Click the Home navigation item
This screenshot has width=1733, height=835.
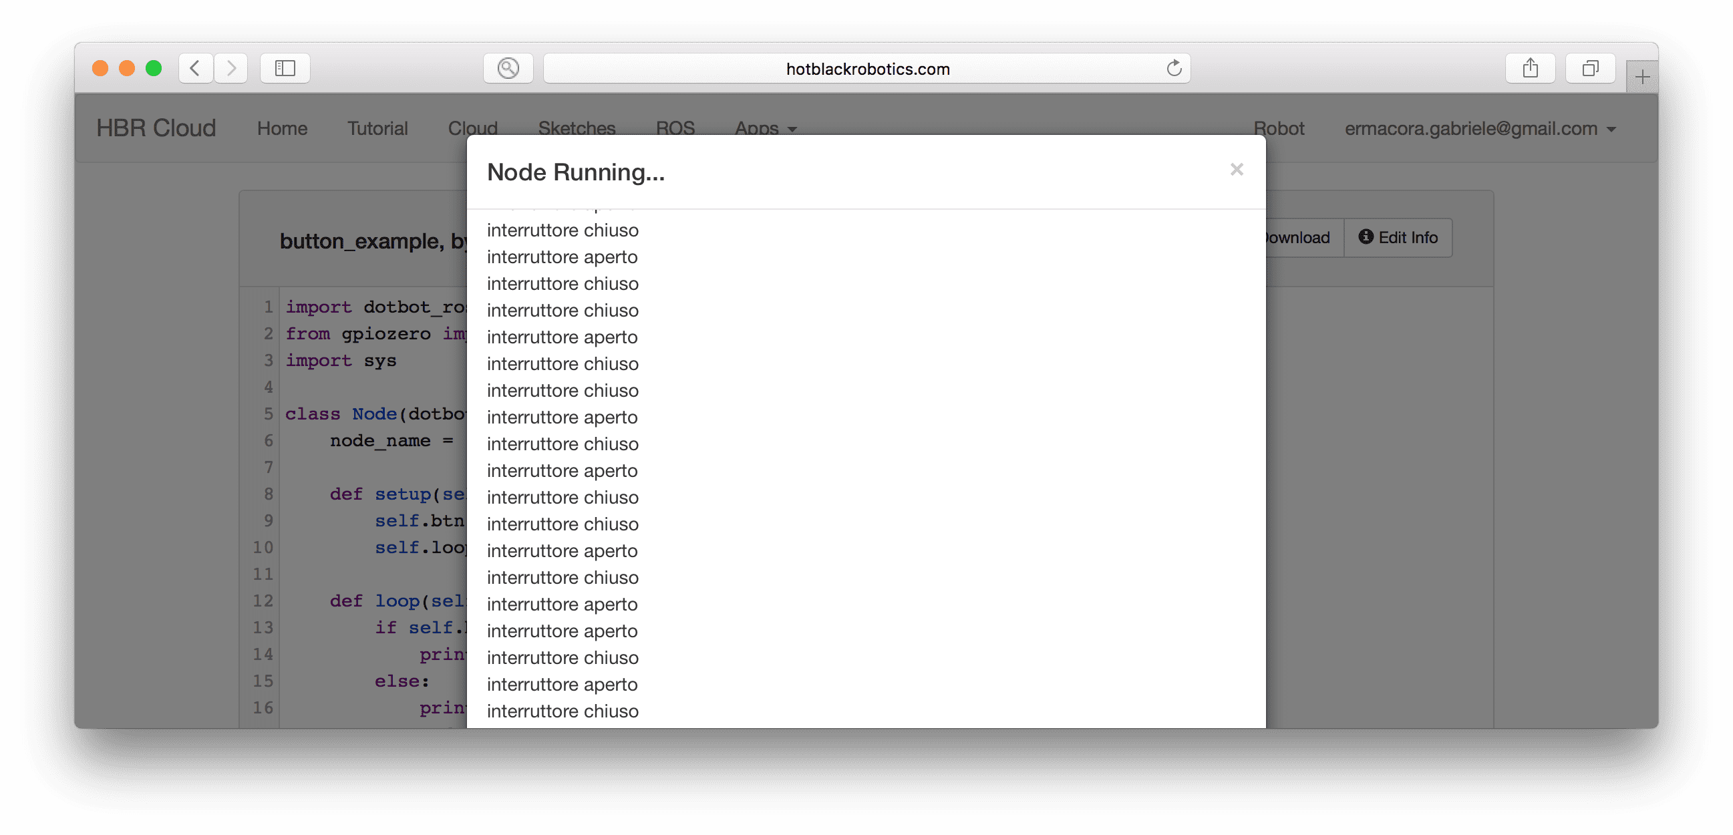282,128
